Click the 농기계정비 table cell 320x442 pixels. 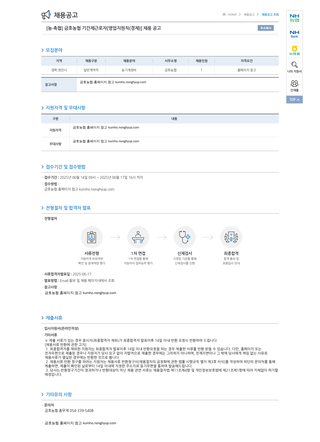(x=129, y=70)
